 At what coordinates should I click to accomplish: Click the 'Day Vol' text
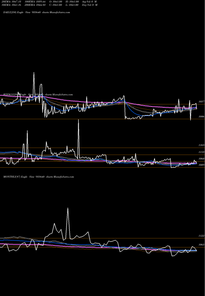90,5
